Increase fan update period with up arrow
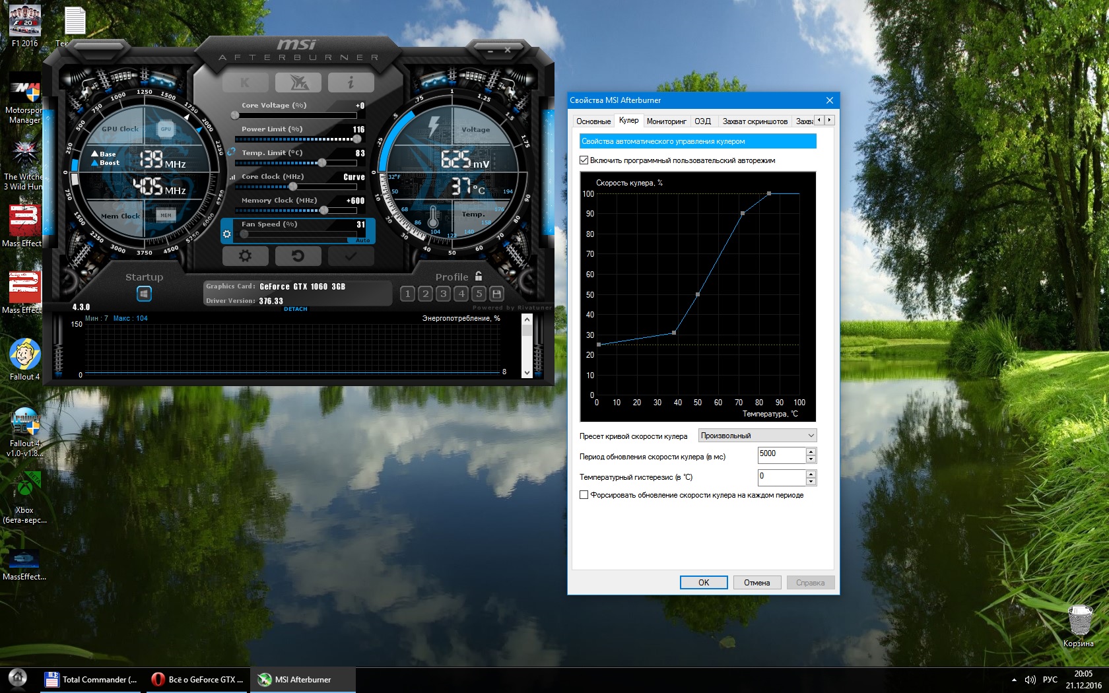Screen dimensions: 1109x693 tap(811, 451)
